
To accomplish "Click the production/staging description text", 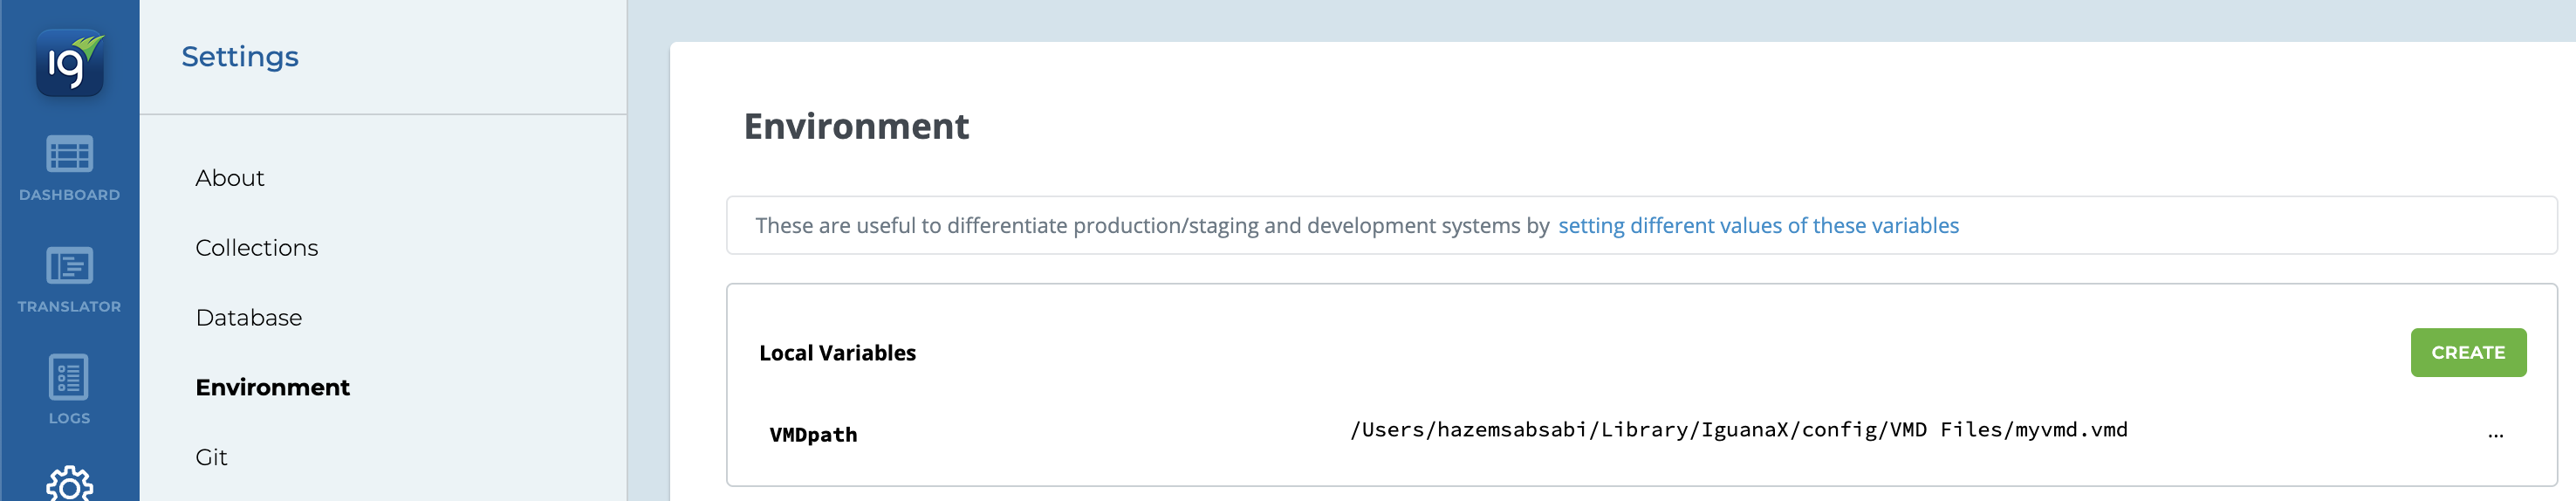I will [x=1152, y=226].
